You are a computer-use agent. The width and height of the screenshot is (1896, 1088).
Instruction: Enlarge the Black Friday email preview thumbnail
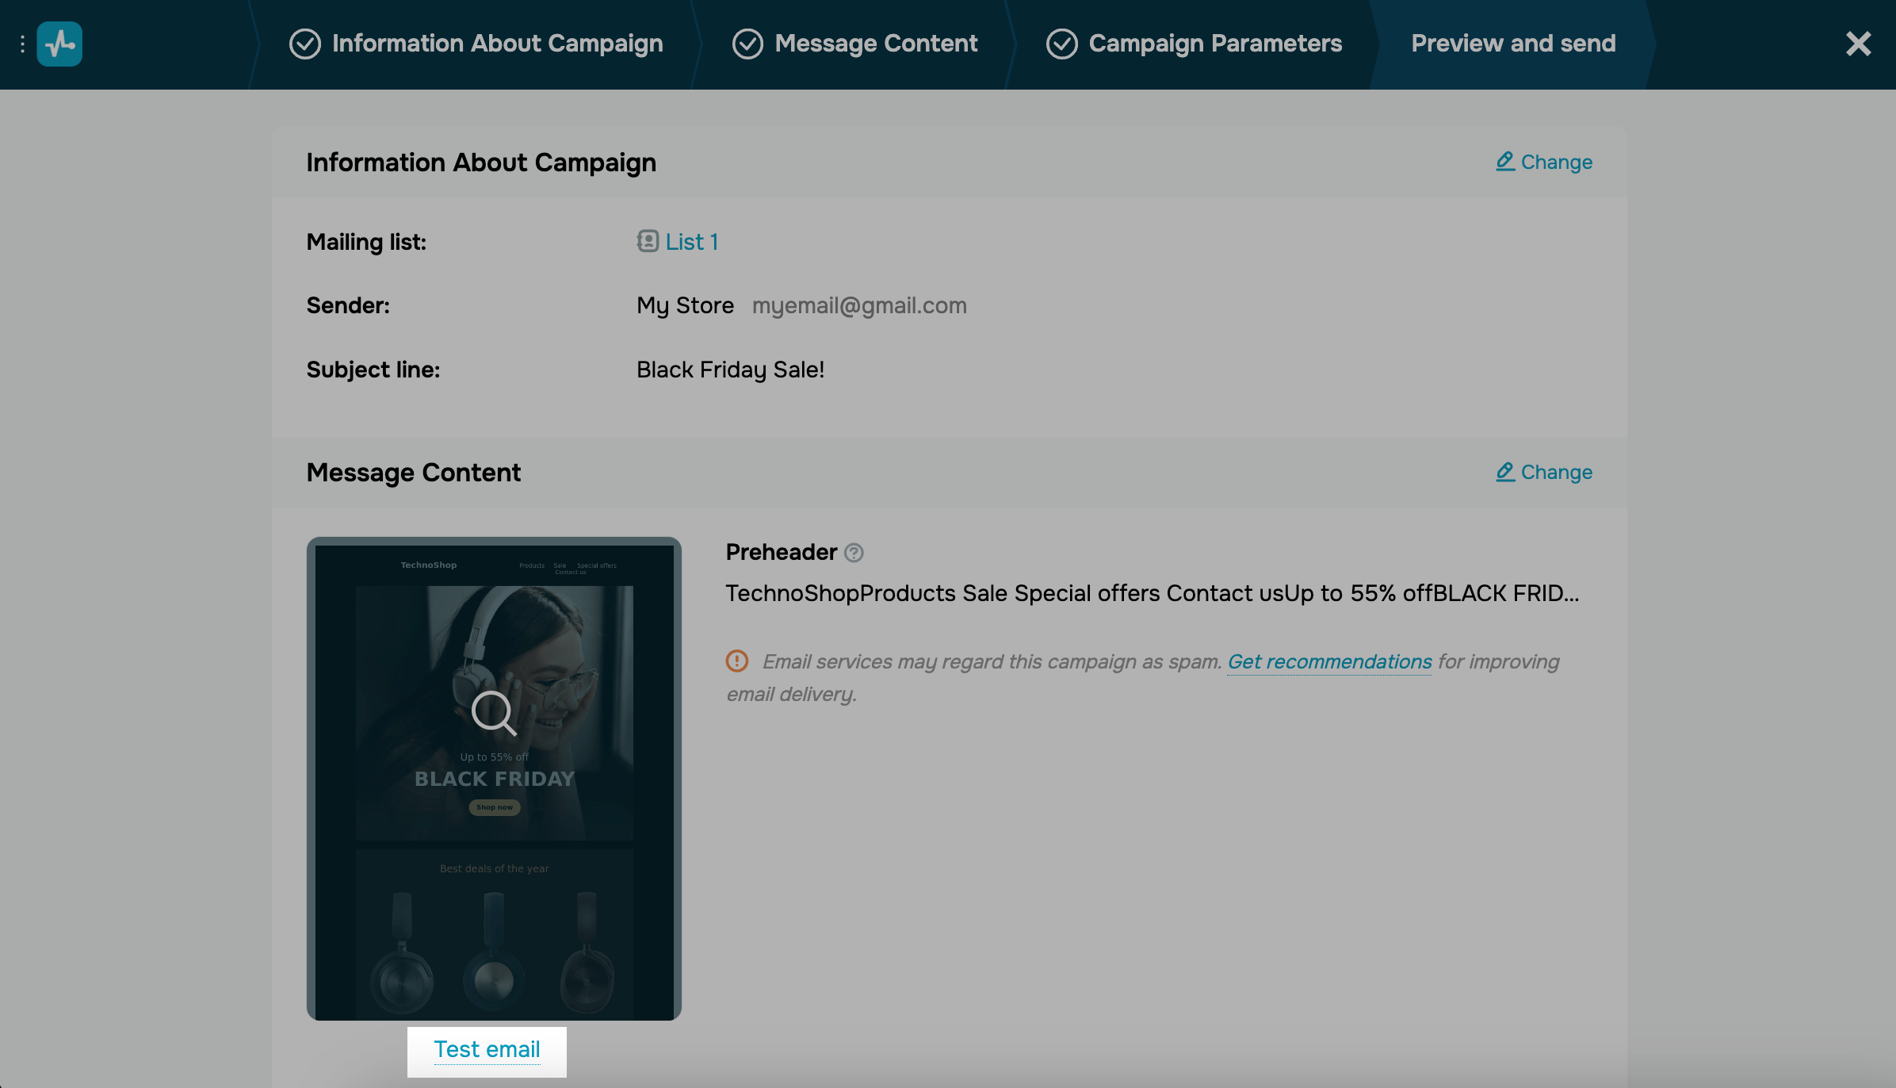coord(494,712)
